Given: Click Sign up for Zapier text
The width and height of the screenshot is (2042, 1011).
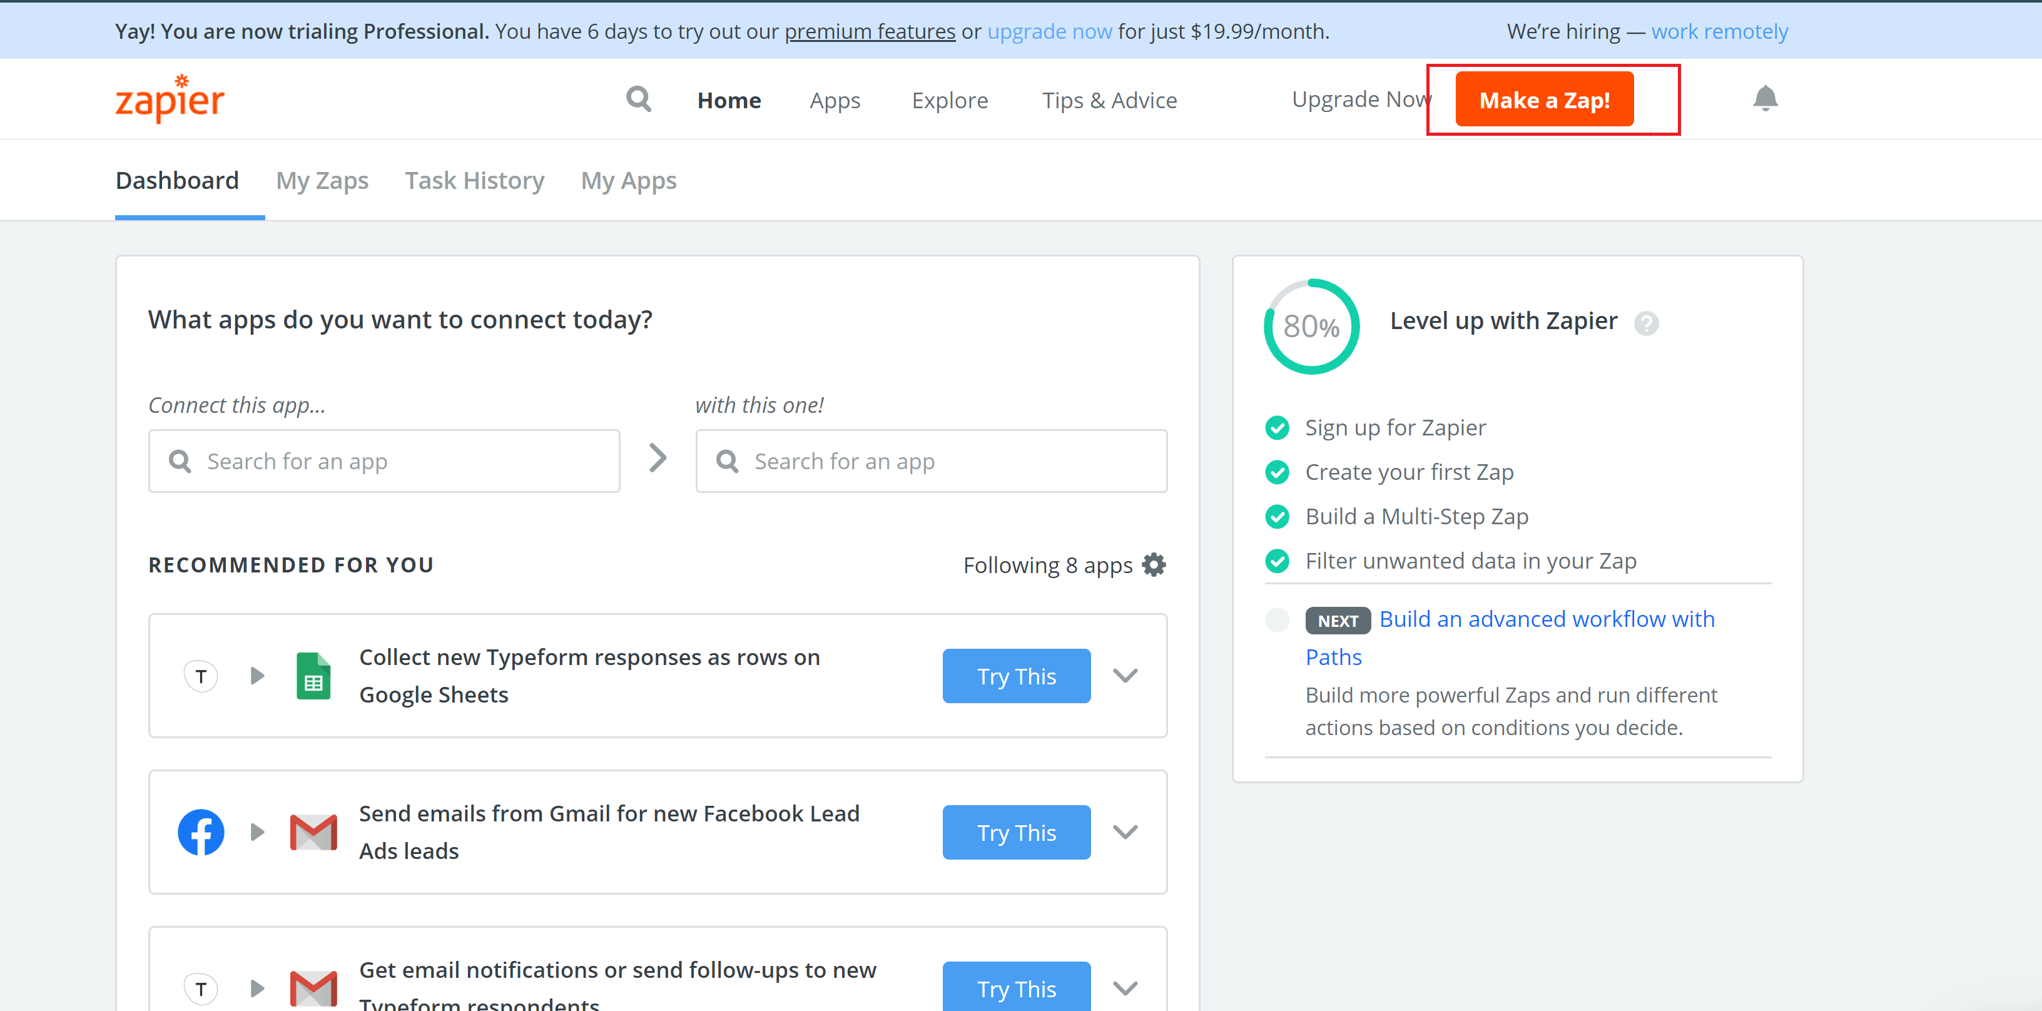Looking at the screenshot, I should 1395,427.
